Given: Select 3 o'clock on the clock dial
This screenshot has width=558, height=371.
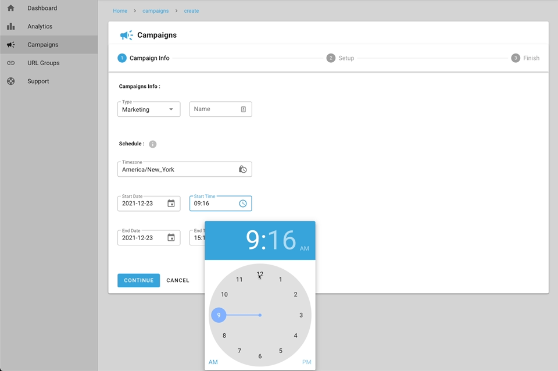Looking at the screenshot, I should coord(301,315).
